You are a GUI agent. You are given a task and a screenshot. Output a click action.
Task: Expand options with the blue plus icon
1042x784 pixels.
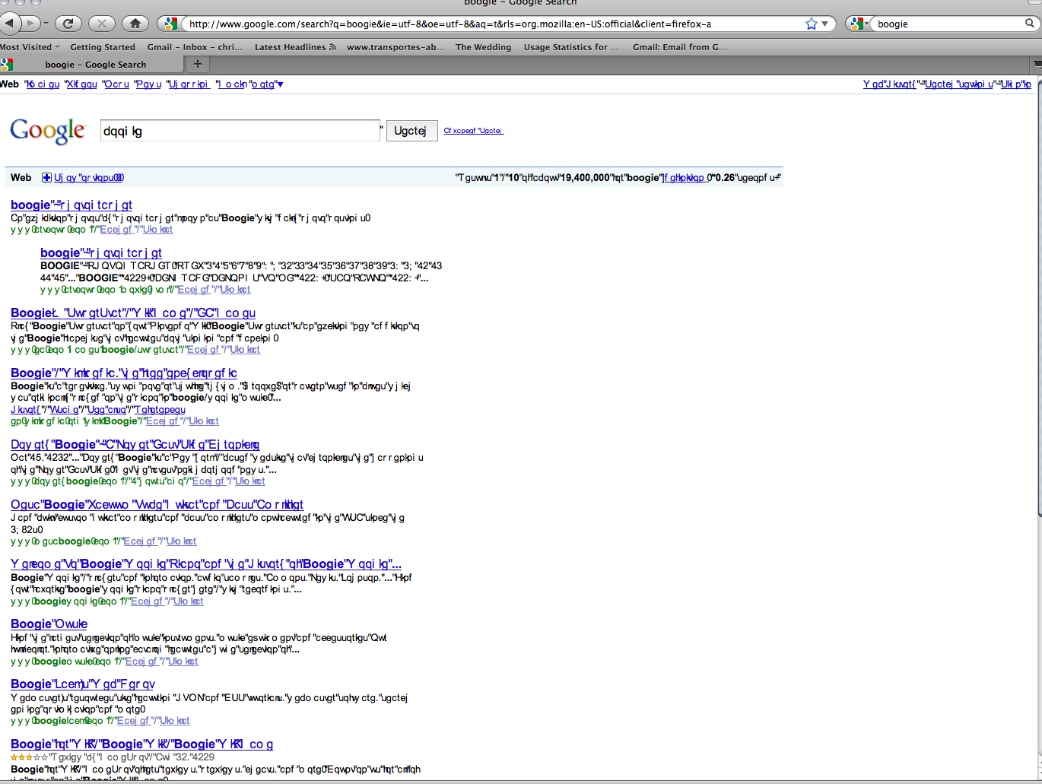pos(46,178)
